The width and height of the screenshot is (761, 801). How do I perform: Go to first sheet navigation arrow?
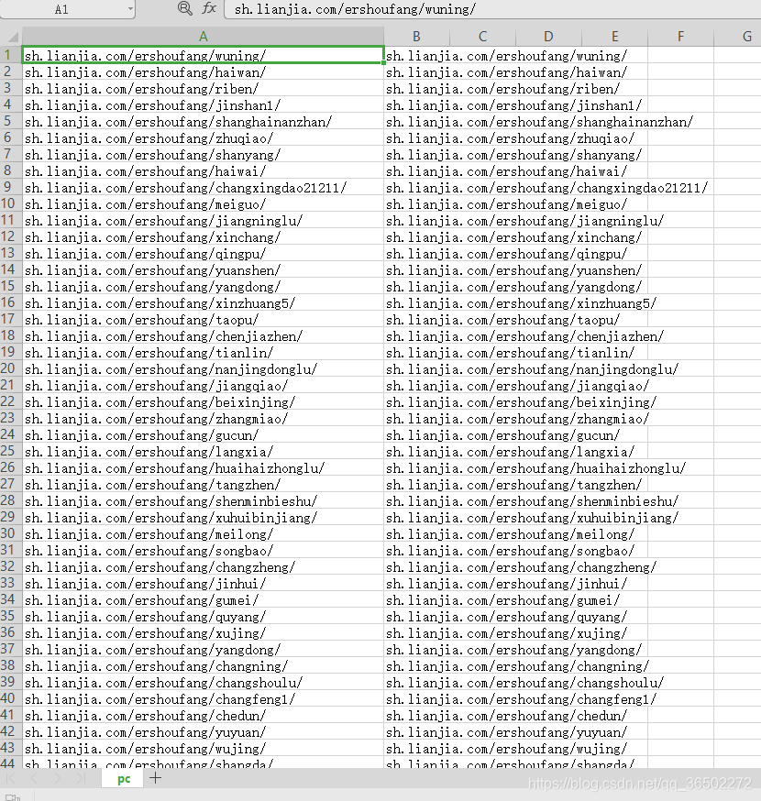[11, 778]
